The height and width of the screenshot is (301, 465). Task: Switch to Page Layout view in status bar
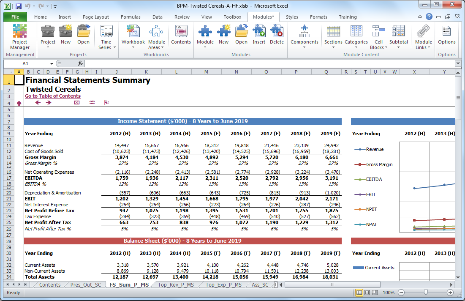point(367,293)
